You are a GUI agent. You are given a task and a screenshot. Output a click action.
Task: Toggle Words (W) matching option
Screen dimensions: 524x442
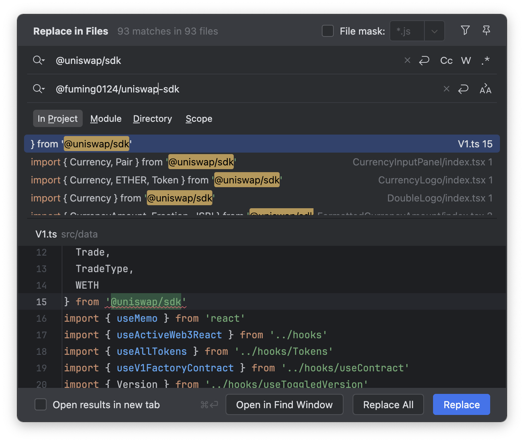tap(466, 61)
